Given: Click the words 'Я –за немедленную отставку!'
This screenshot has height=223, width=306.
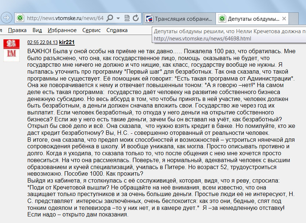Looking at the screenshot, I should 244,208.
